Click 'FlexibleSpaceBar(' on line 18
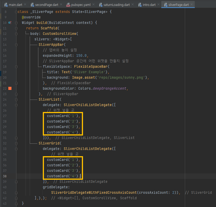 pos(92,67)
